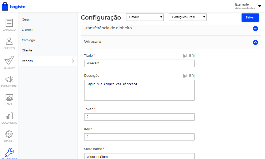Open the Português Brasil locale dropdown
265x159 pixels.
tap(188, 17)
